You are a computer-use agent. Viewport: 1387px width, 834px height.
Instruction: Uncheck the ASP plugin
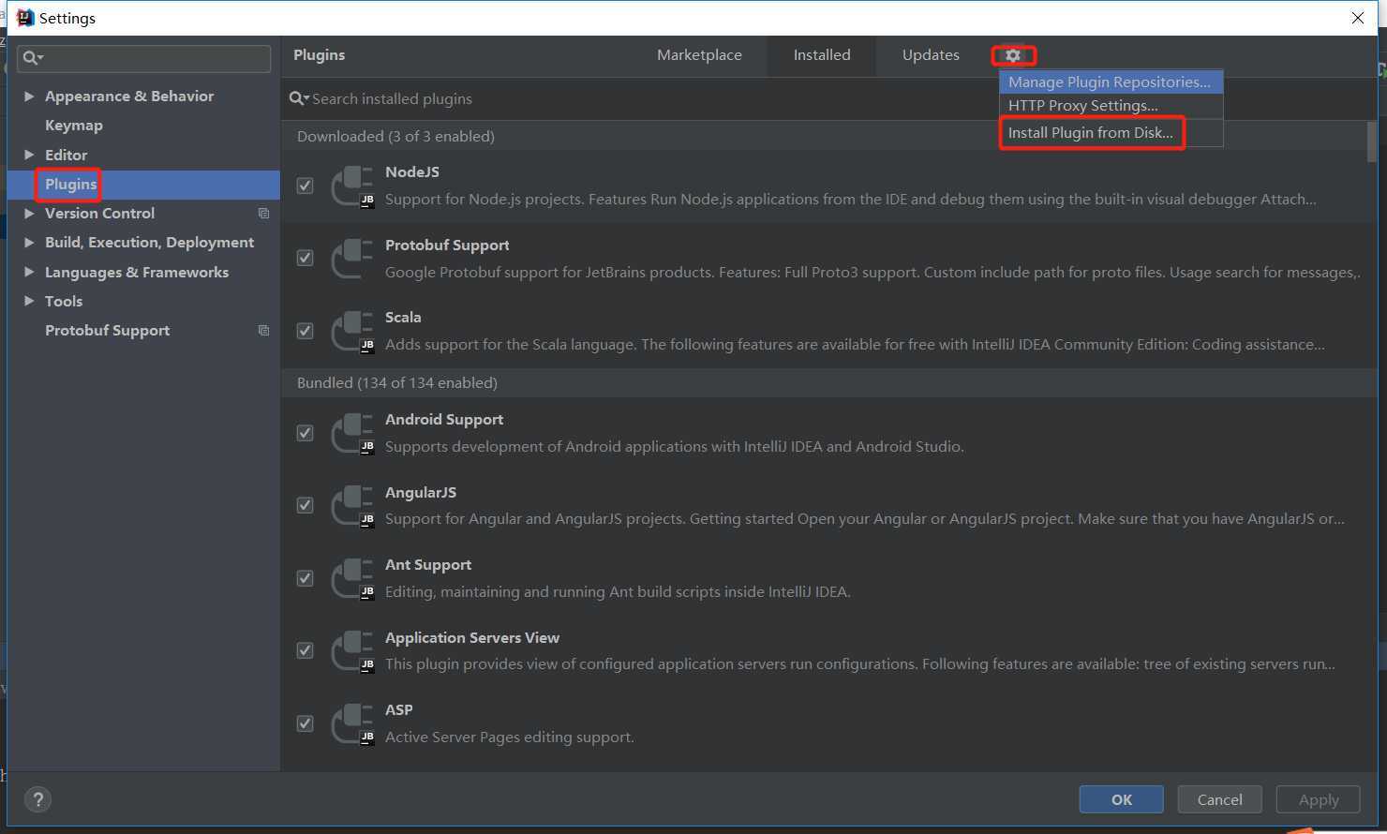pos(305,723)
